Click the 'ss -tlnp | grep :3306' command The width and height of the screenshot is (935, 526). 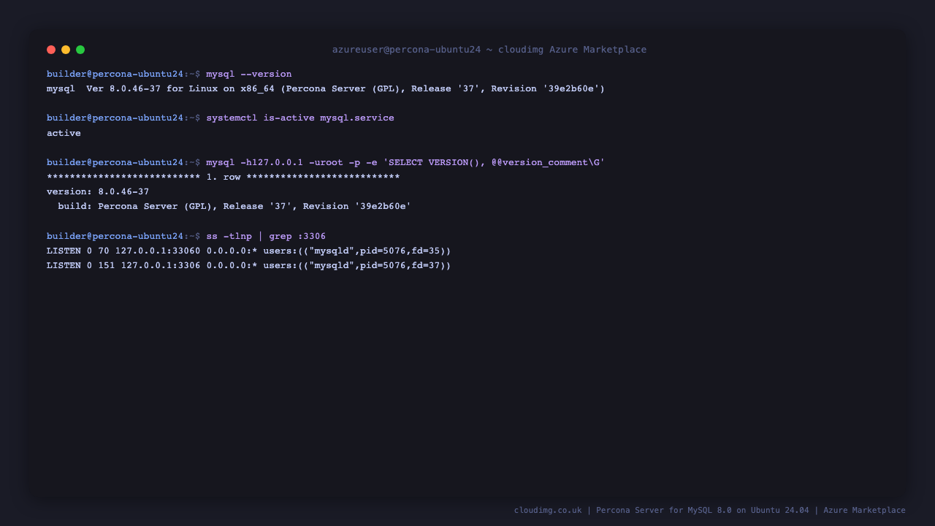(266, 236)
